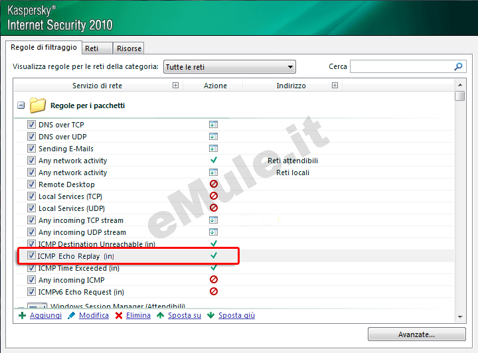Click the folder icon of Regole per i pacchetti

37,105
